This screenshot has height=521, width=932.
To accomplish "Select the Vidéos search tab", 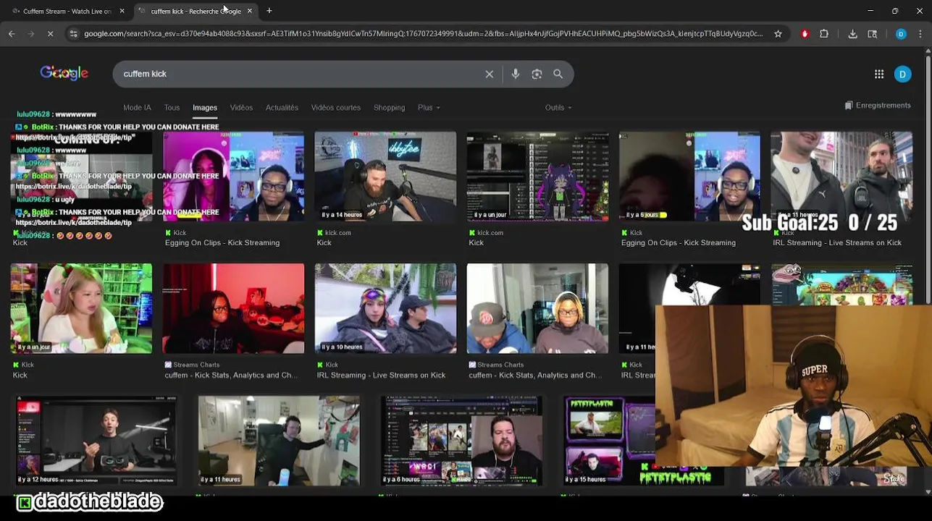I will point(241,108).
